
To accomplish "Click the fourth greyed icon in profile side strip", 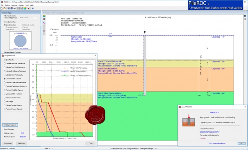I will coord(44,26).
